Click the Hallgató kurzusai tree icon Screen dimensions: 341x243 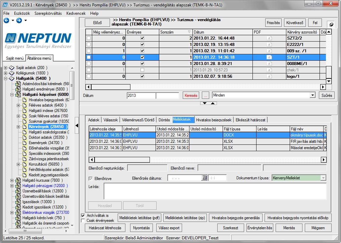tap(18, 180)
